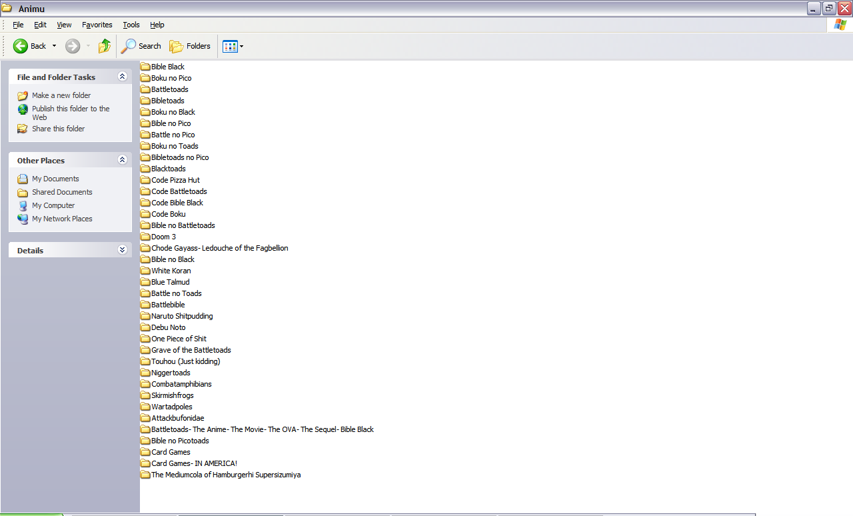Click the Make a new folder link

pyautogui.click(x=61, y=95)
